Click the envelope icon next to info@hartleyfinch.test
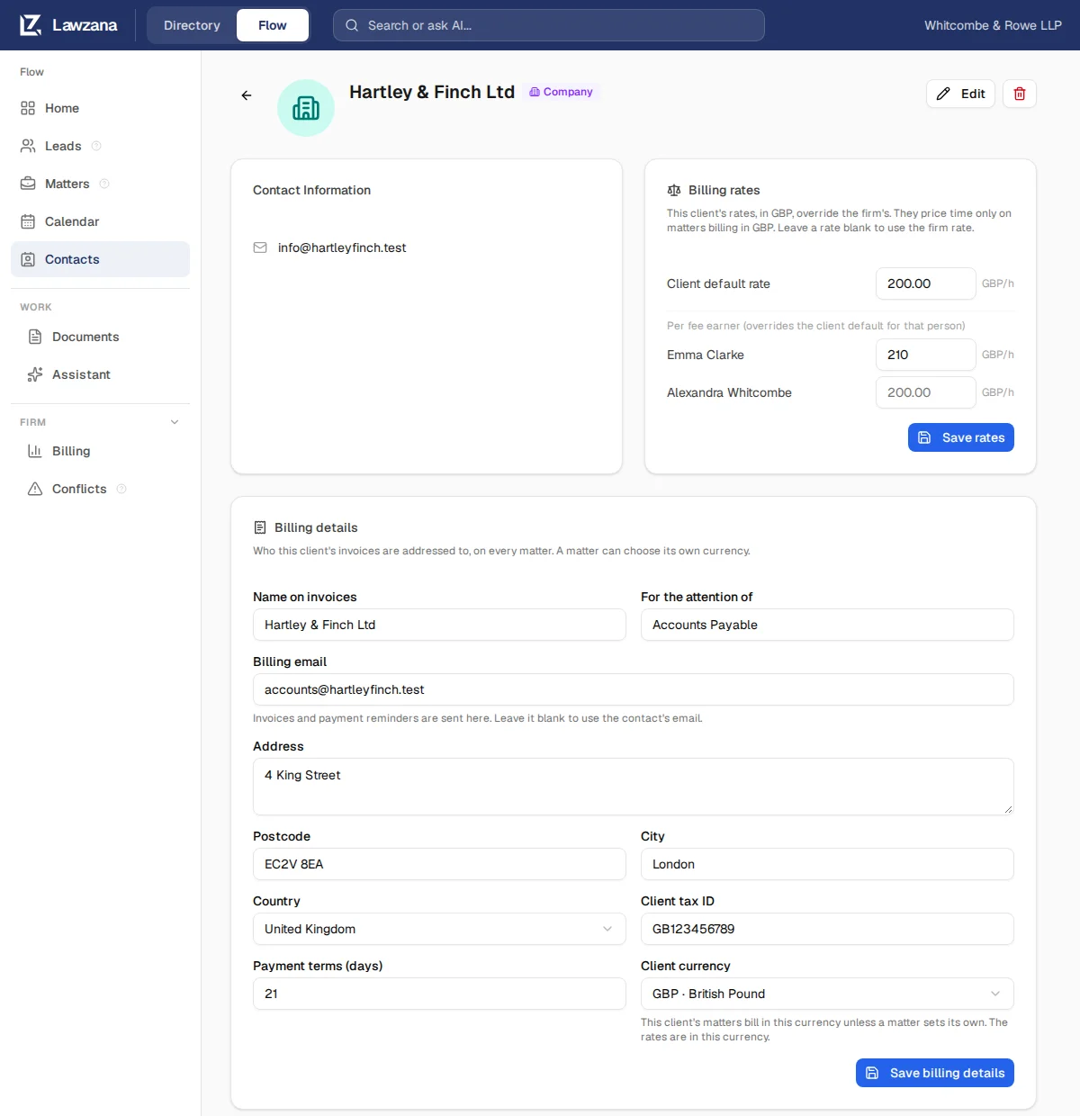The image size is (1080, 1116). click(260, 247)
